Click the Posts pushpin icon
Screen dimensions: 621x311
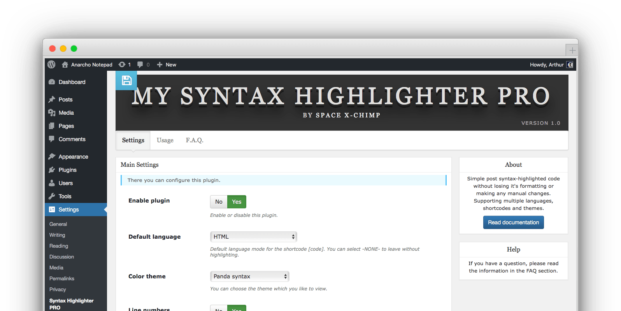pos(52,100)
